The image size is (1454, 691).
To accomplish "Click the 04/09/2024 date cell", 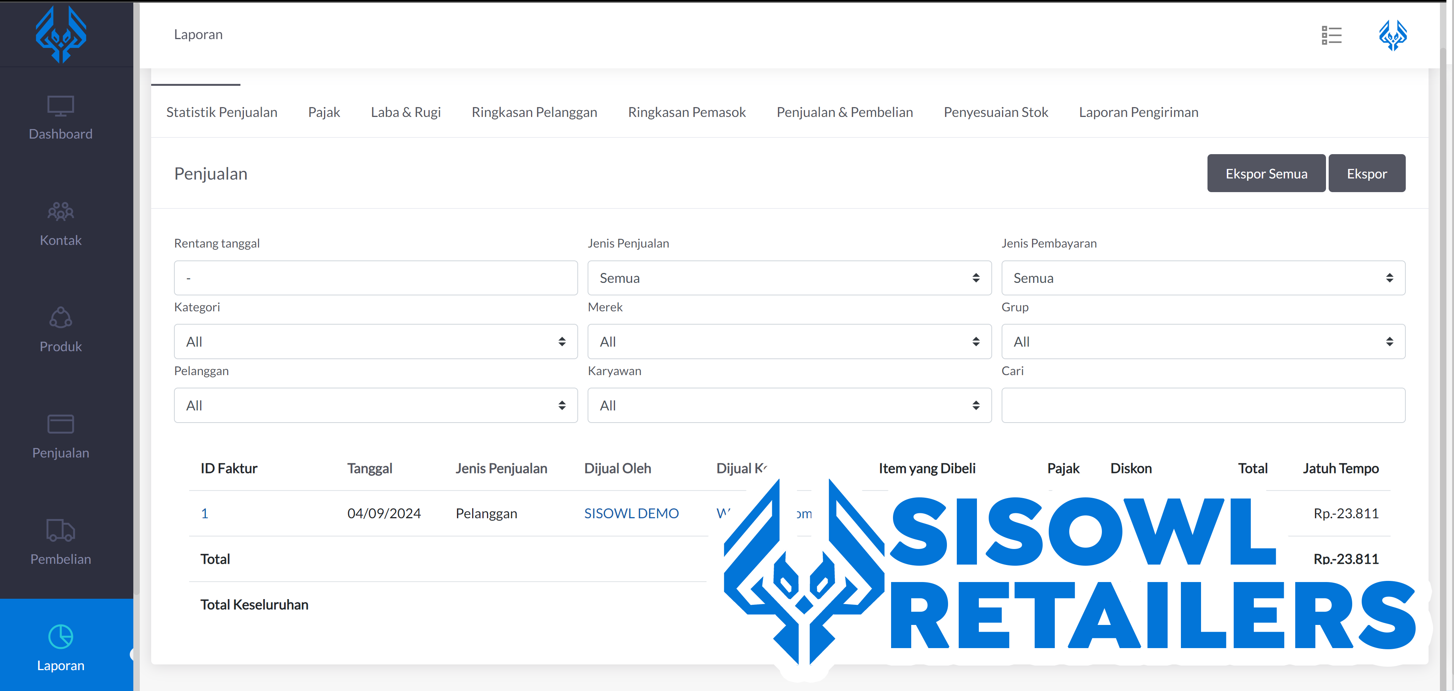I will (x=384, y=513).
